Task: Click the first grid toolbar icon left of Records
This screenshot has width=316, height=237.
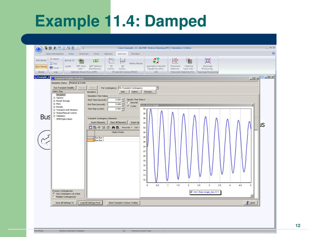Action: pyautogui.click(x=90, y=127)
